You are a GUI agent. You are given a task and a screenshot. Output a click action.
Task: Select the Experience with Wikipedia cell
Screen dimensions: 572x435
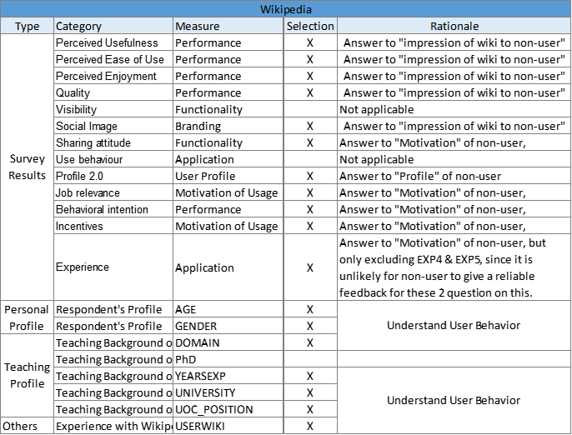tap(113, 426)
